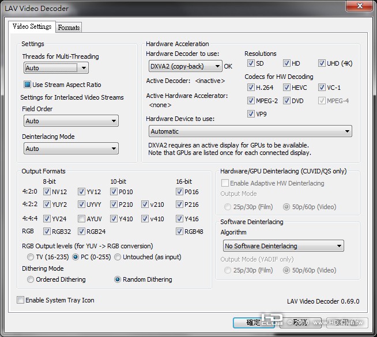The width and height of the screenshot is (377, 337).
Task: Toggle NV12 output format checkbox
Action: (x=47, y=191)
